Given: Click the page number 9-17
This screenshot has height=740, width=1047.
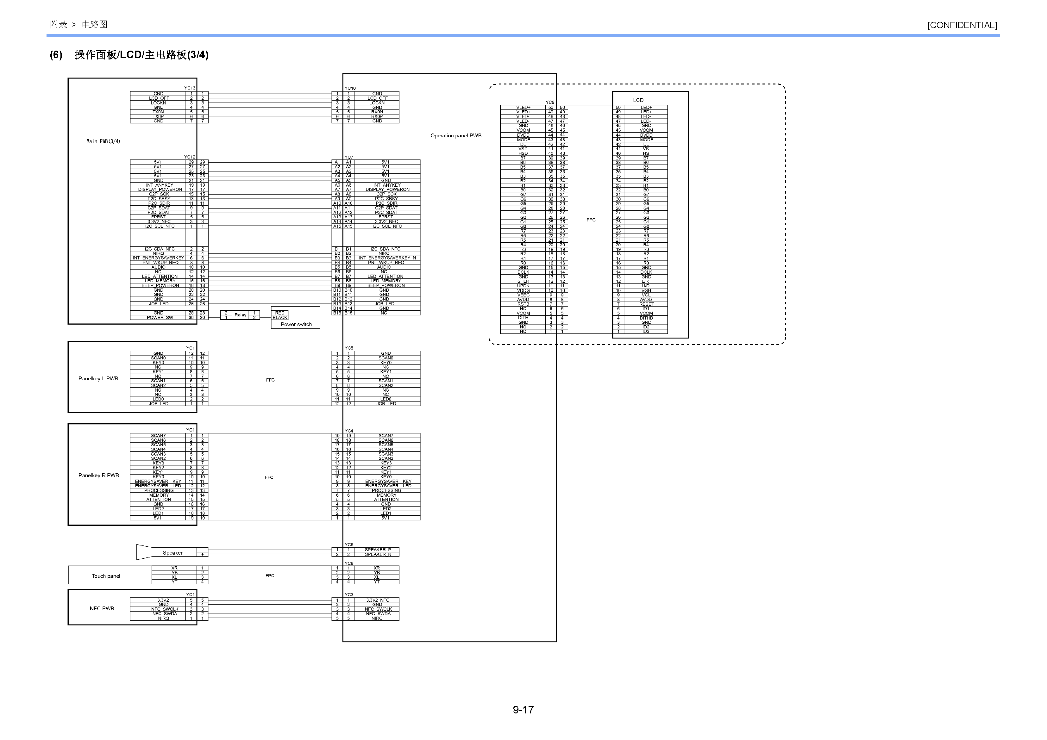Looking at the screenshot, I should point(523,709).
